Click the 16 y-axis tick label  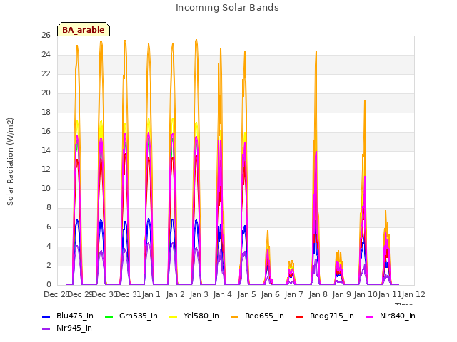pyautogui.click(x=46, y=131)
